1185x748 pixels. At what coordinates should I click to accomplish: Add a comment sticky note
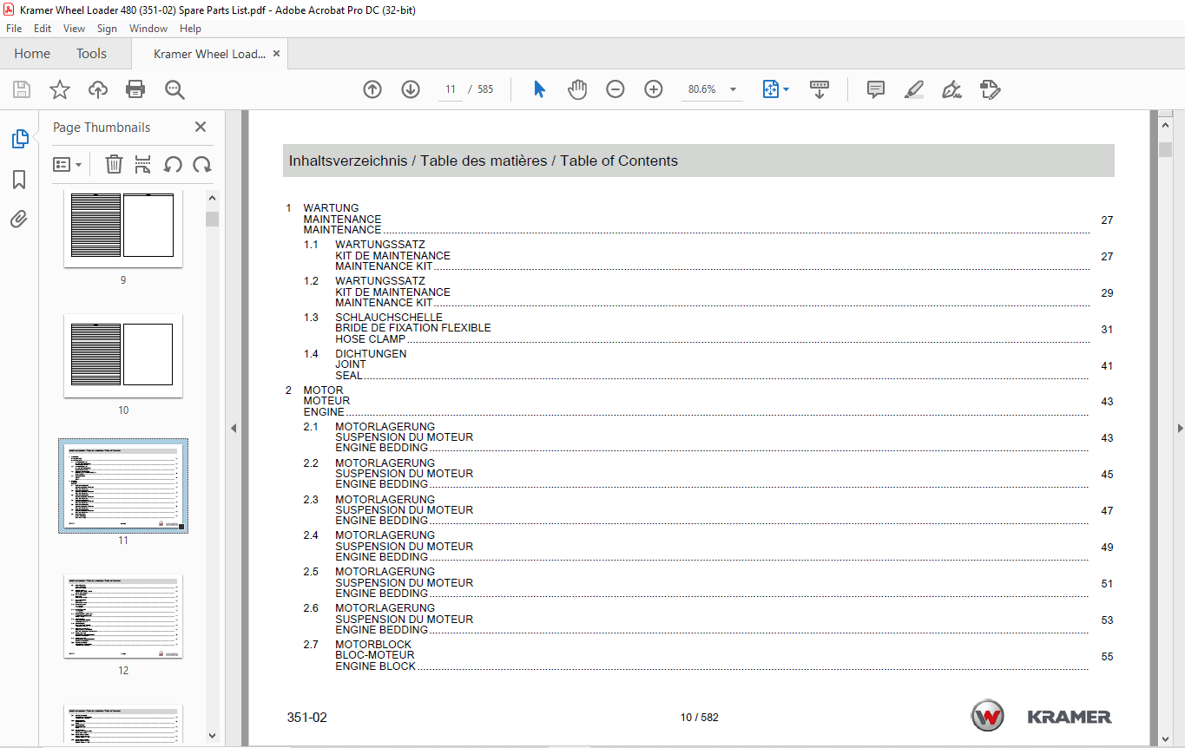click(876, 89)
